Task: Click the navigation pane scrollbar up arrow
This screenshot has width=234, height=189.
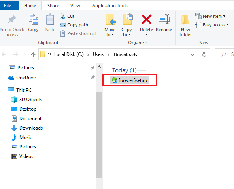Action: (99, 67)
